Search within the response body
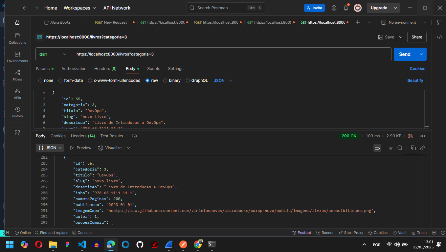 click(400, 148)
